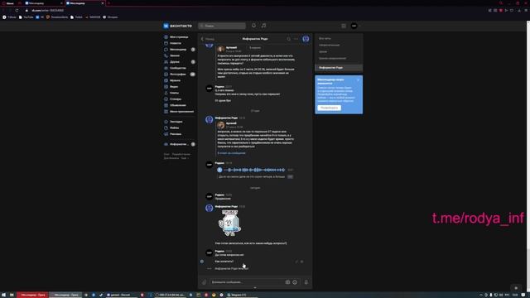
Task: Open the milk carton sticker
Action: point(230,223)
